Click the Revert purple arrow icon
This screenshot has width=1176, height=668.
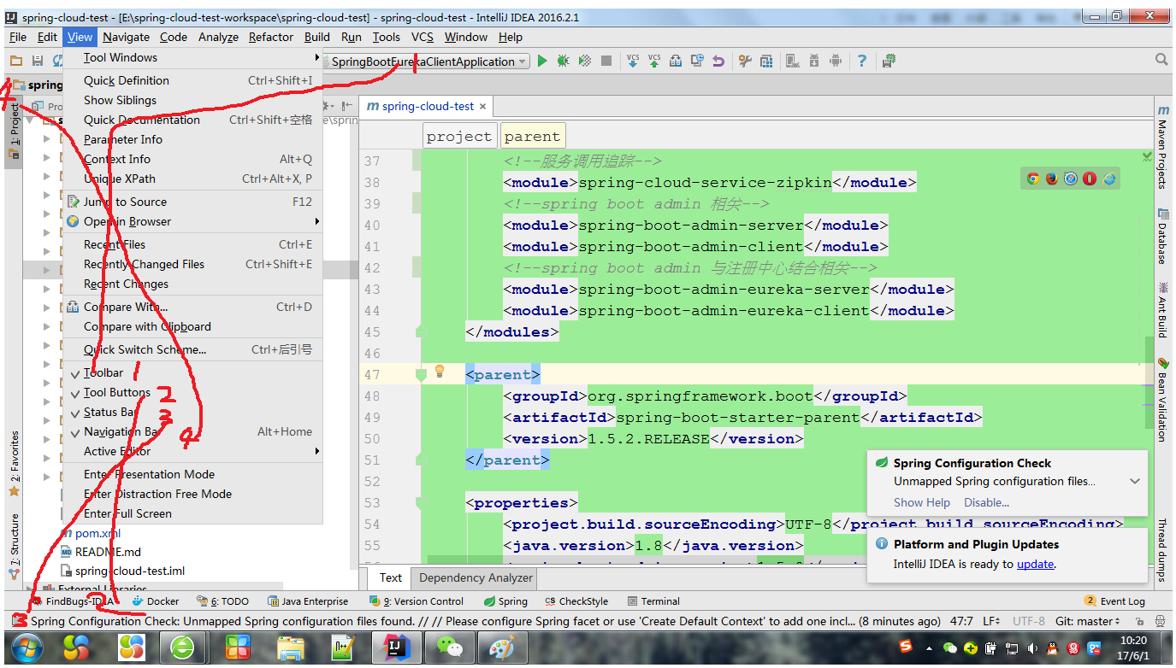718,61
